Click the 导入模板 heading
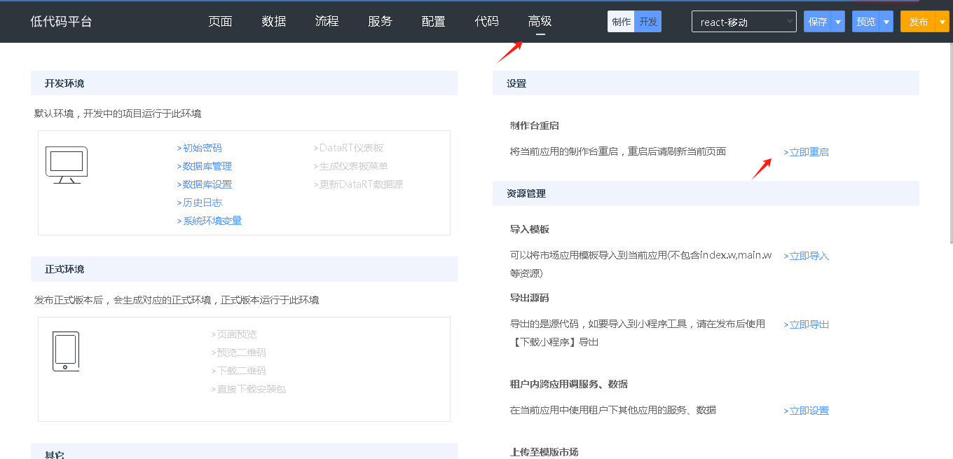 tap(529, 229)
